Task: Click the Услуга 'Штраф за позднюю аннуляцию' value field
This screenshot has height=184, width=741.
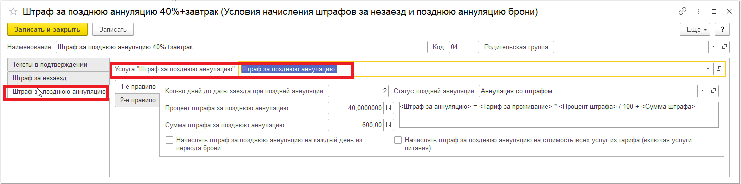Action: (471, 69)
